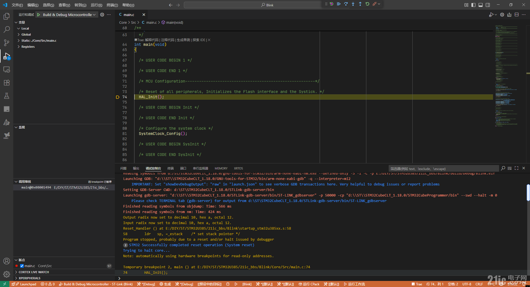Click Reset device debug button
The height and width of the screenshot is (287, 530).
(332, 4)
